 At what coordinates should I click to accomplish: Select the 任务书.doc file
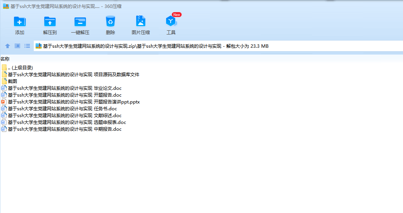pyautogui.click(x=59, y=109)
